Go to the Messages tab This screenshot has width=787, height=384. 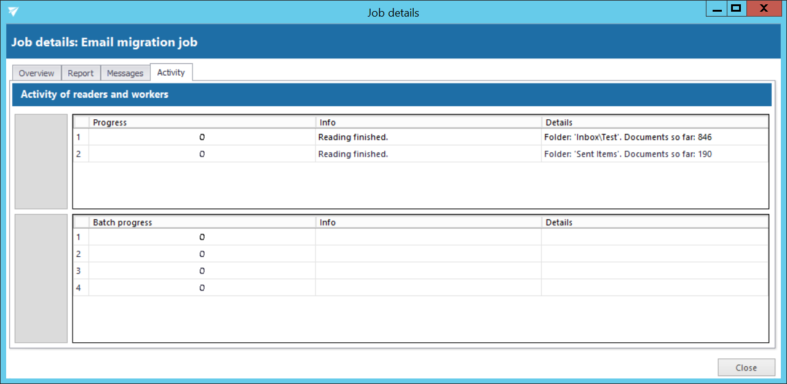[125, 73]
